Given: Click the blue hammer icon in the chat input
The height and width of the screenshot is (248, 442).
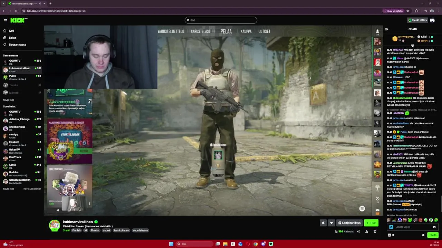Looking at the screenshot, I should click(391, 227).
